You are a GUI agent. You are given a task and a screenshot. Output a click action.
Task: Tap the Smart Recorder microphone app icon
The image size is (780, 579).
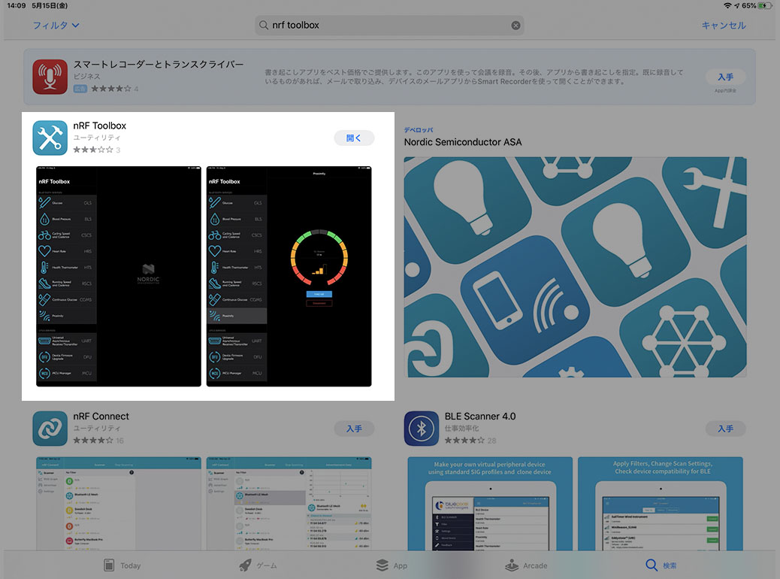(x=50, y=77)
